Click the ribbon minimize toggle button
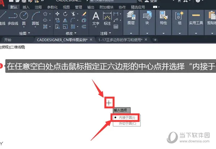Viewport: 216px width, 149px height. point(155,7)
